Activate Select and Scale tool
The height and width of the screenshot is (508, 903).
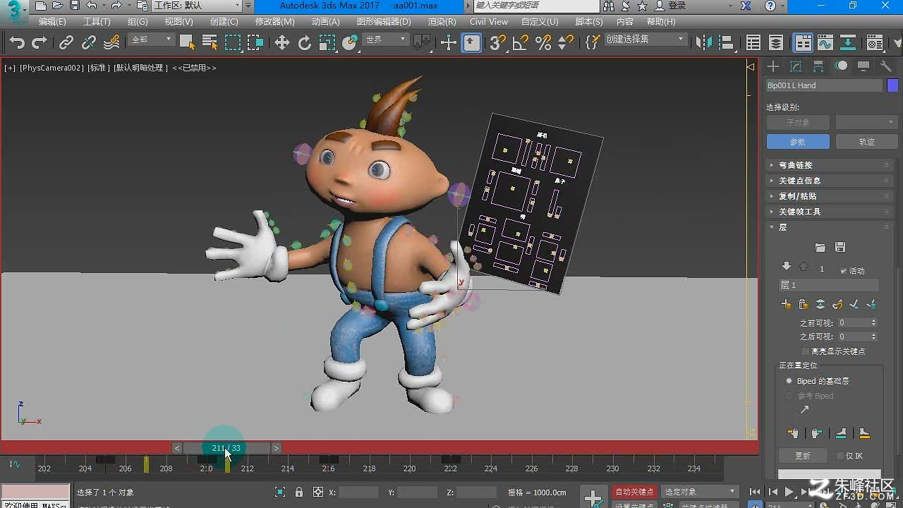click(327, 43)
